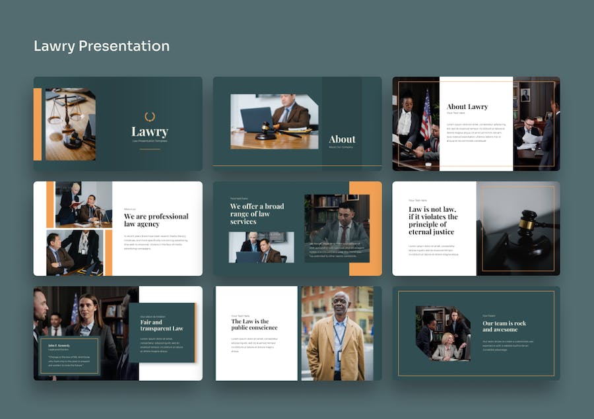Select the About section slide thumbnail
The width and height of the screenshot is (594, 419).
298,123
